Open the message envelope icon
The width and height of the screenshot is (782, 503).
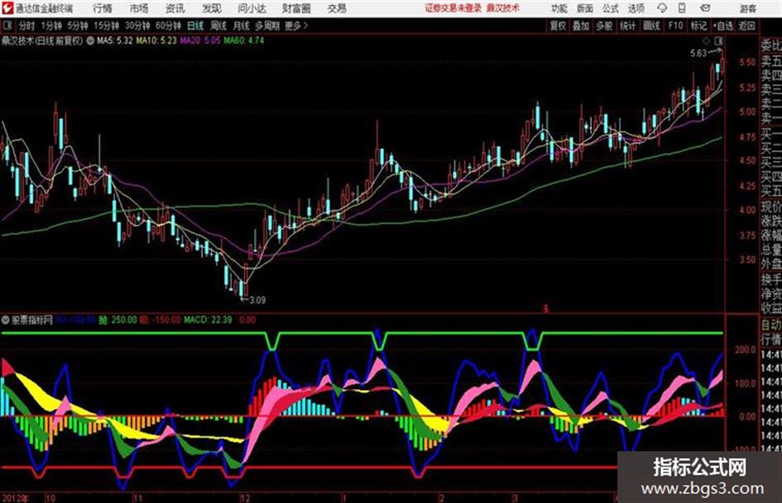(705, 8)
